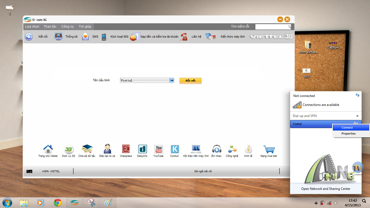
Task: Click the network refresh icon beside Not connected
Action: coord(358,95)
